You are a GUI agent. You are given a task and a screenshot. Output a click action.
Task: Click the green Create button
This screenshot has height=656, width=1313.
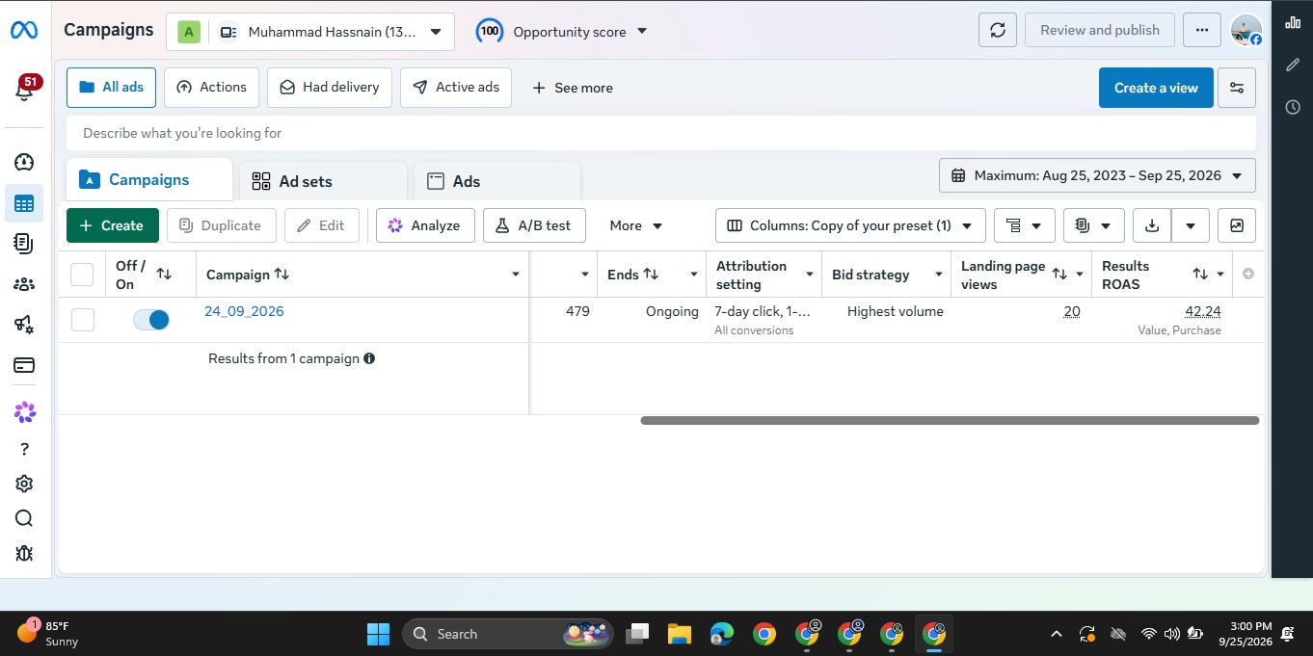113,225
